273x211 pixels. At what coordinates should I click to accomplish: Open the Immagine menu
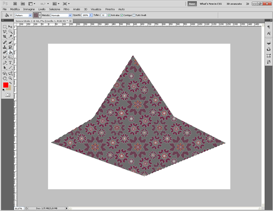coord(29,9)
